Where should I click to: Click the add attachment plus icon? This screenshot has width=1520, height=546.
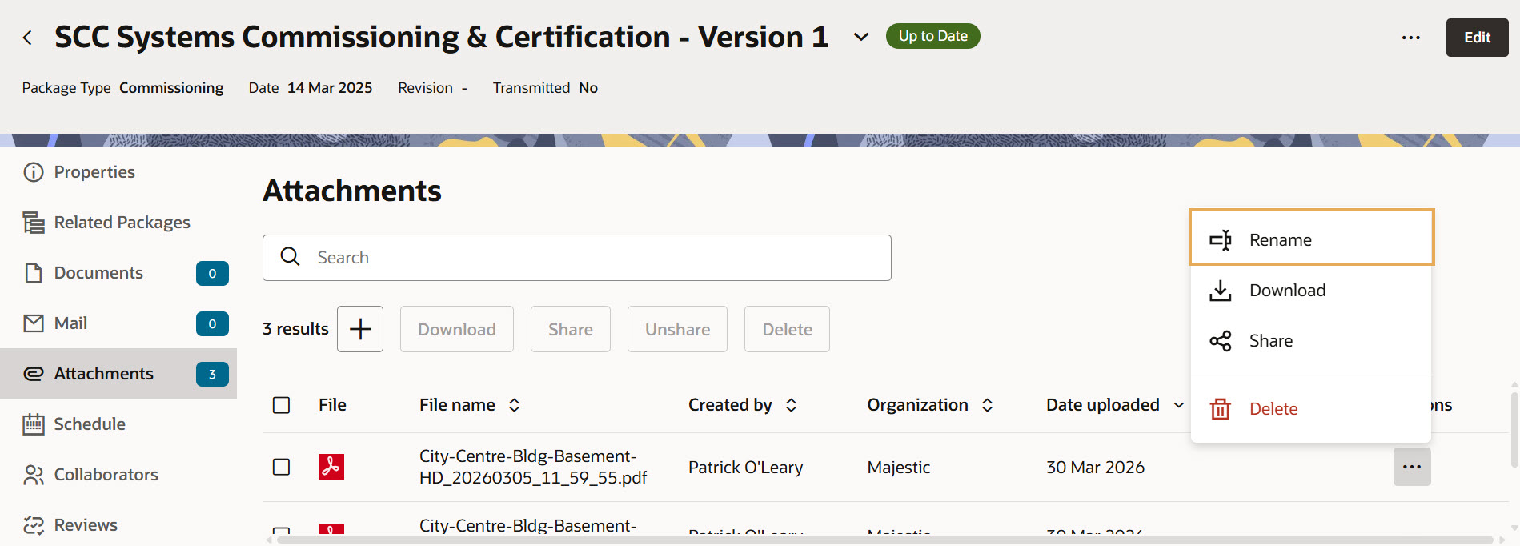tap(360, 329)
